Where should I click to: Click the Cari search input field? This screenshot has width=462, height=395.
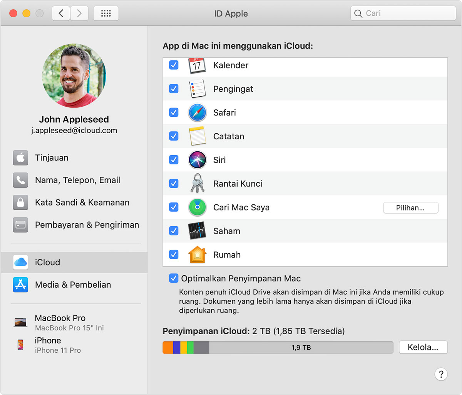pyautogui.click(x=403, y=13)
